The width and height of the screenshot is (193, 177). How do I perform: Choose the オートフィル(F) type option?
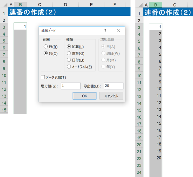pyautogui.click(x=69, y=67)
